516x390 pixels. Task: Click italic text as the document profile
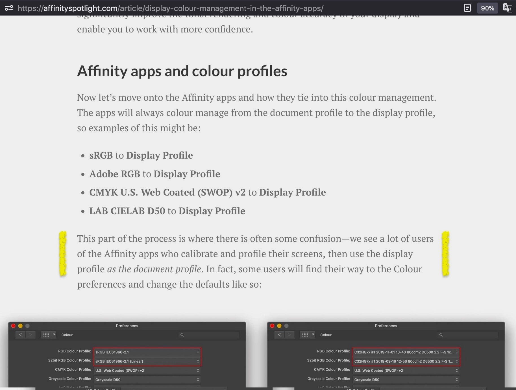click(x=154, y=269)
